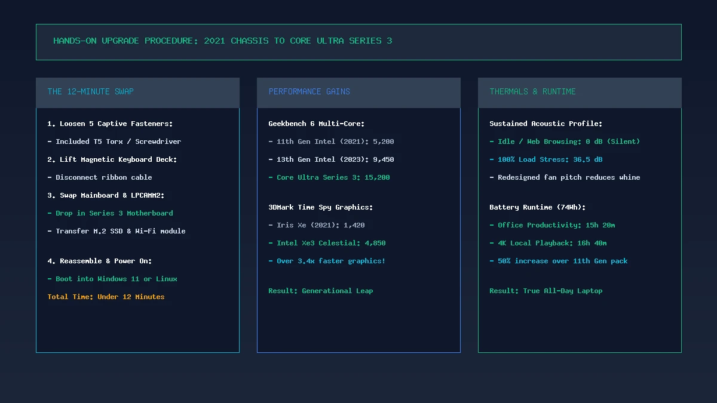Click "Result: True All-Day Laptop" text
Image resolution: width=717 pixels, height=403 pixels.
click(x=546, y=291)
